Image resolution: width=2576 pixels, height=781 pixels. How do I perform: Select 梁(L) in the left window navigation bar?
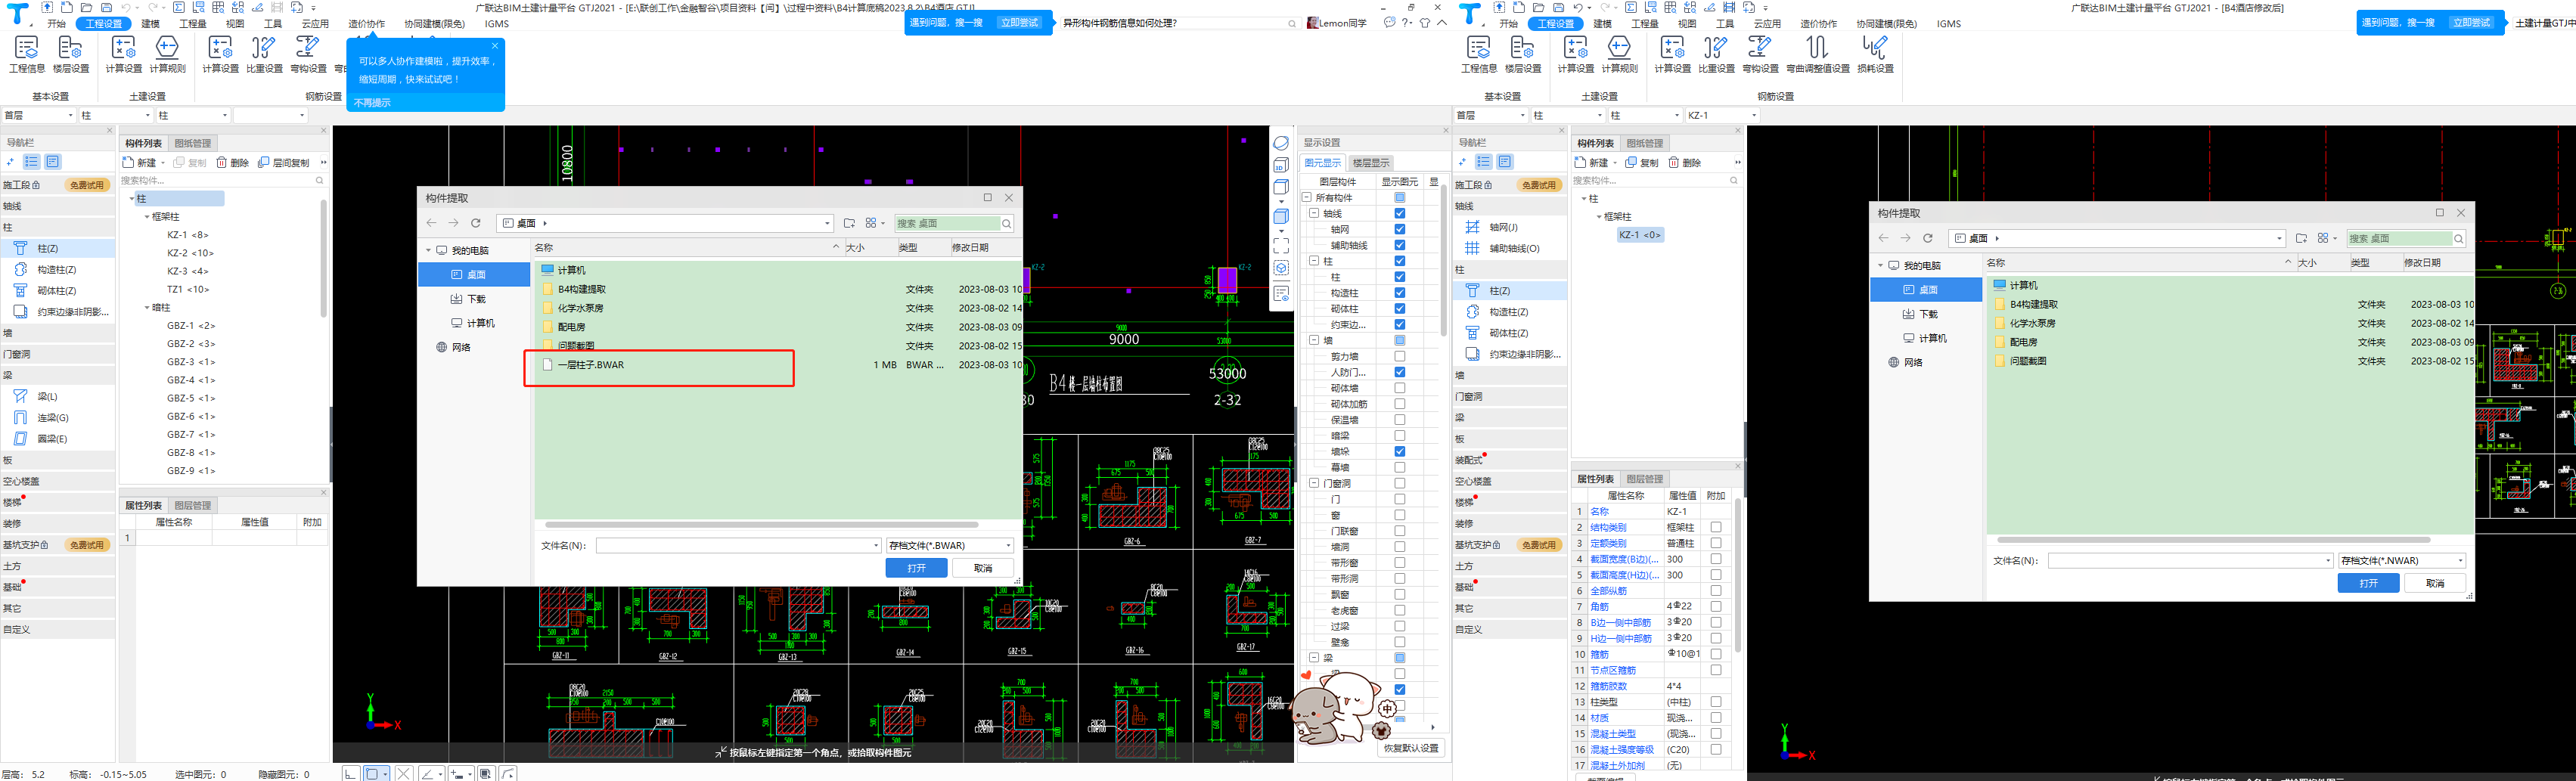[x=58, y=396]
